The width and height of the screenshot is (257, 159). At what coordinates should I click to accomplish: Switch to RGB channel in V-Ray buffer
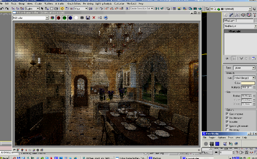[x=52, y=18]
